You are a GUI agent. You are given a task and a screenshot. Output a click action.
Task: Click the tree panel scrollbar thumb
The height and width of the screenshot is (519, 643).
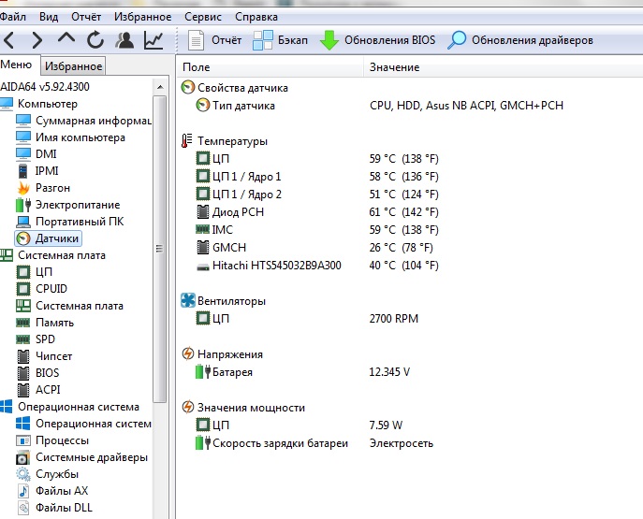point(160,249)
